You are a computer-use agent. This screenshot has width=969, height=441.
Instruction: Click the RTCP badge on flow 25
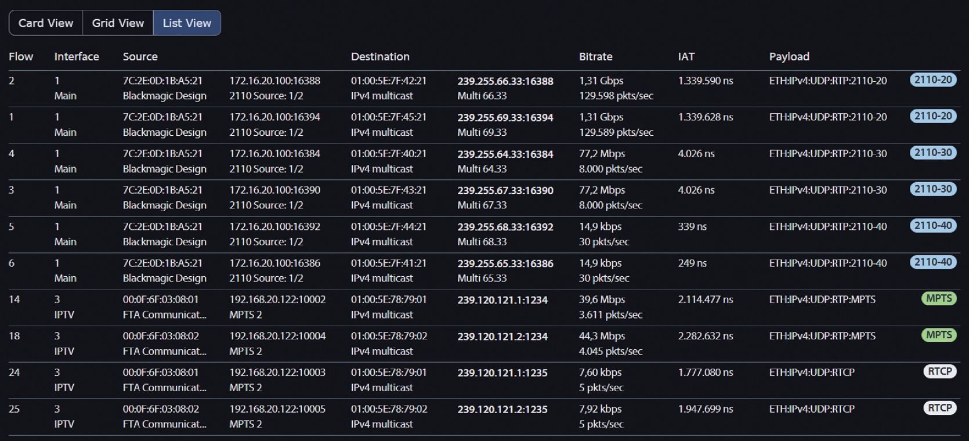[939, 408]
